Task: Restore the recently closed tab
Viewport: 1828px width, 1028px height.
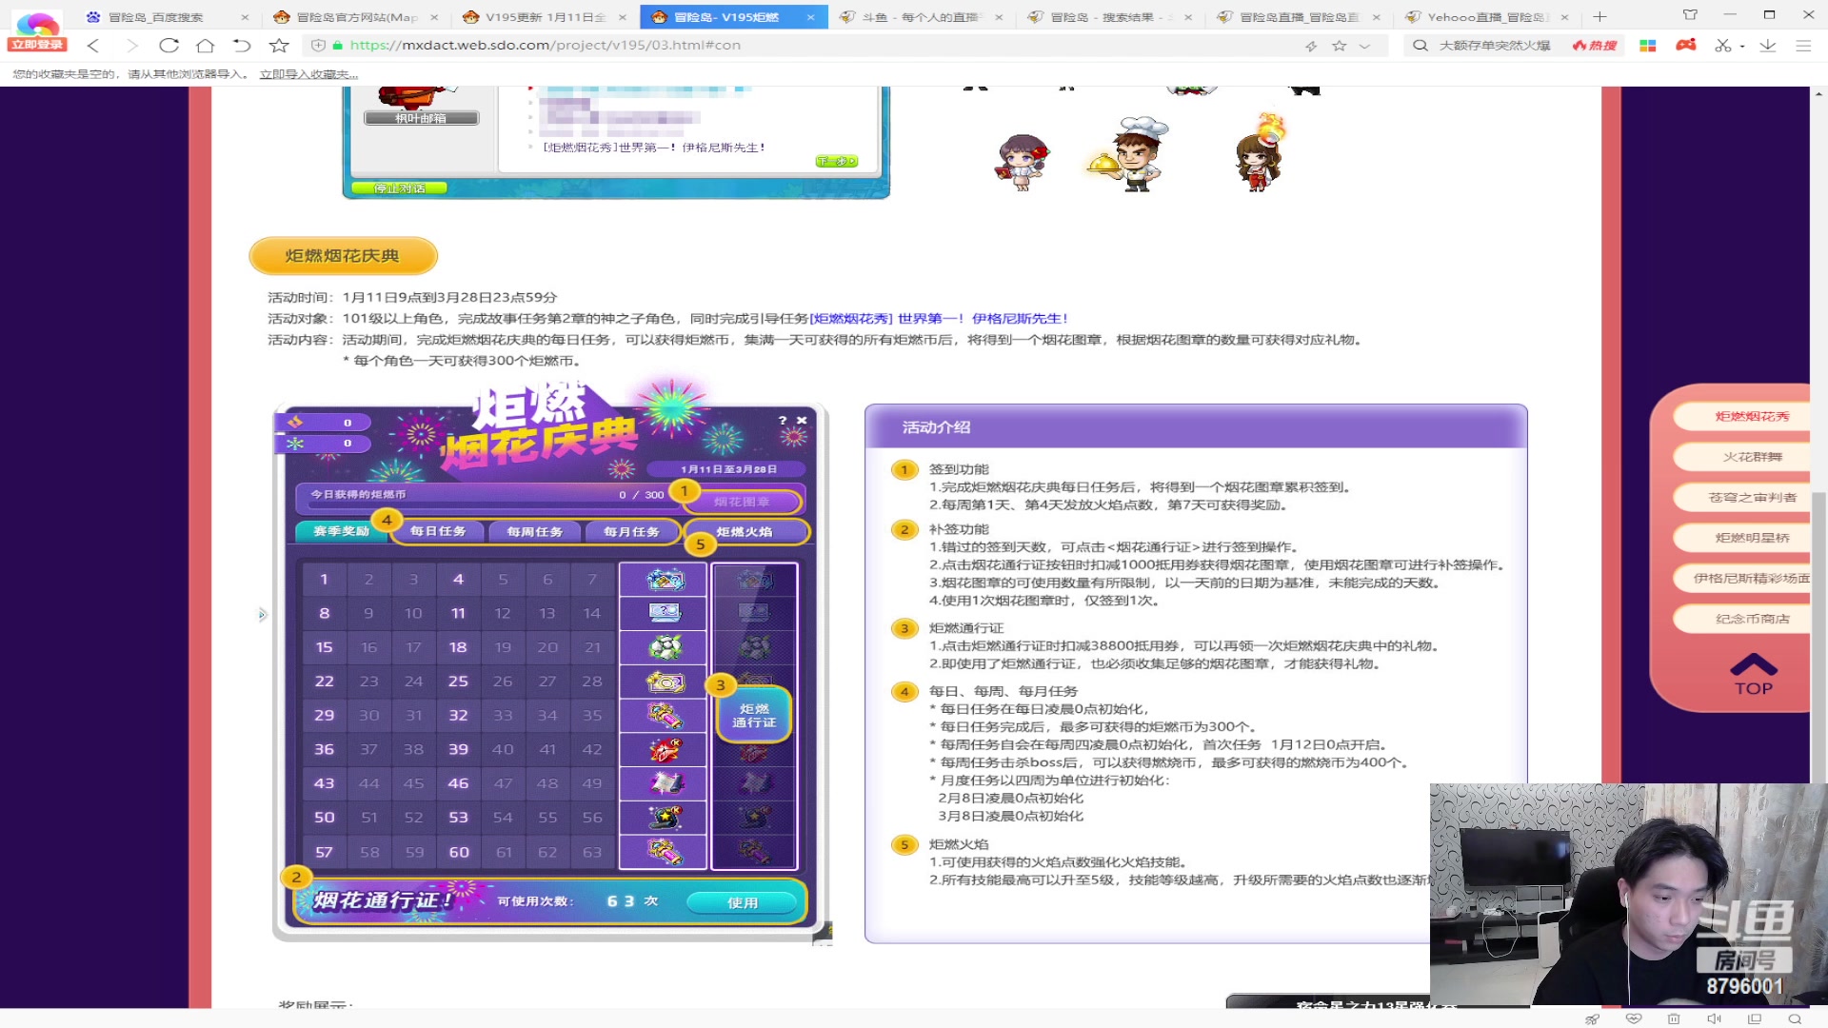Action: point(242,45)
